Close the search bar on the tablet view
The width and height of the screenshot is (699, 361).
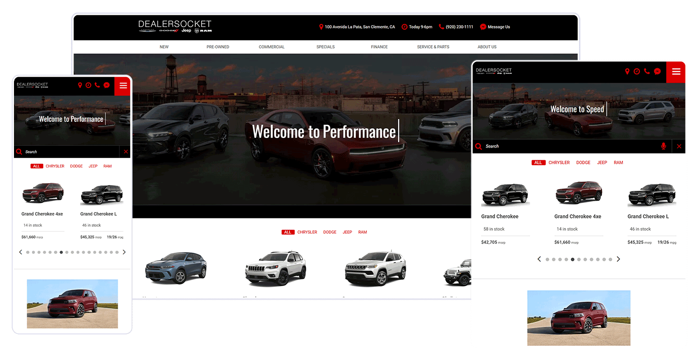(x=679, y=146)
